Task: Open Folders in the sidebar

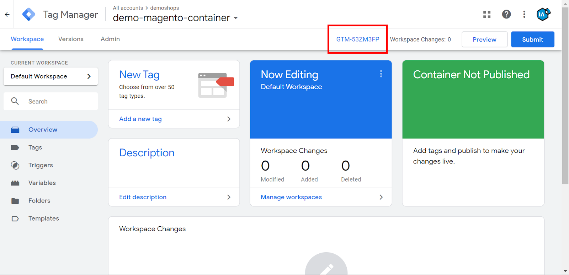Action: coord(39,201)
